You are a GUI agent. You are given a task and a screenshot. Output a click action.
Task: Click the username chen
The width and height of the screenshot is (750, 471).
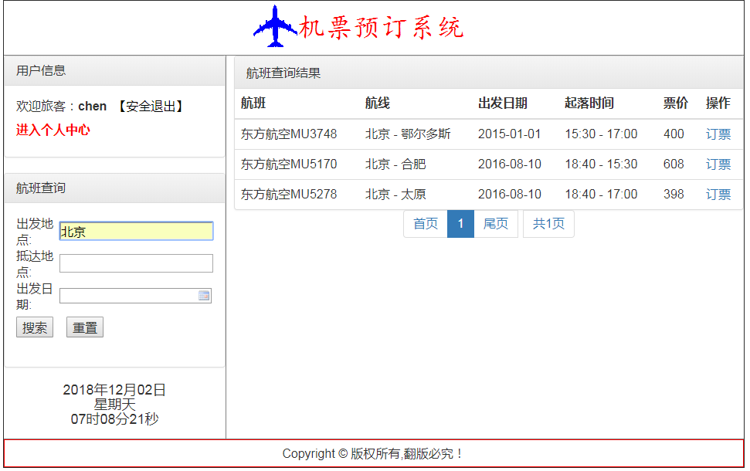pyautogui.click(x=93, y=106)
